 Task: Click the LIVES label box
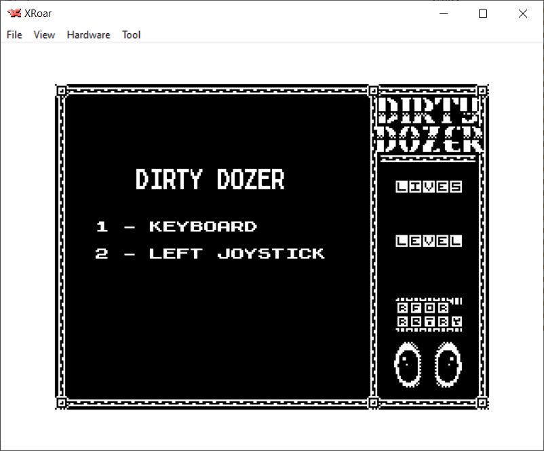tap(429, 187)
